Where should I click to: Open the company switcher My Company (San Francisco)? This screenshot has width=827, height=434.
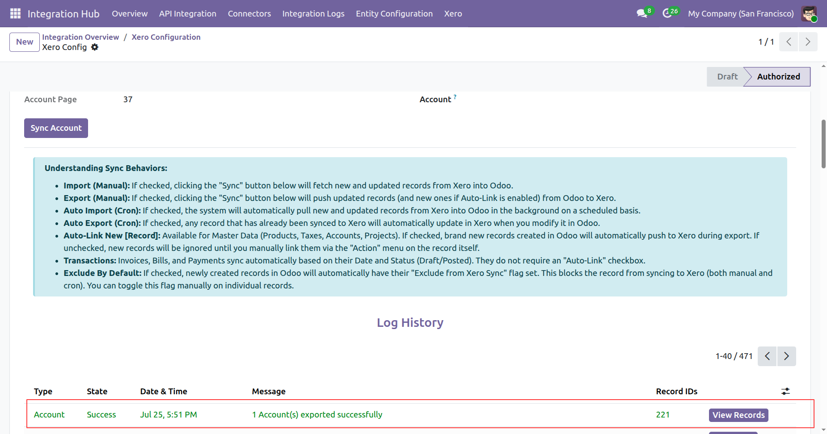coord(741,13)
